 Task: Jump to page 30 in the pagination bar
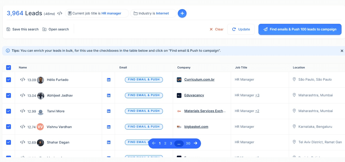click(188, 143)
